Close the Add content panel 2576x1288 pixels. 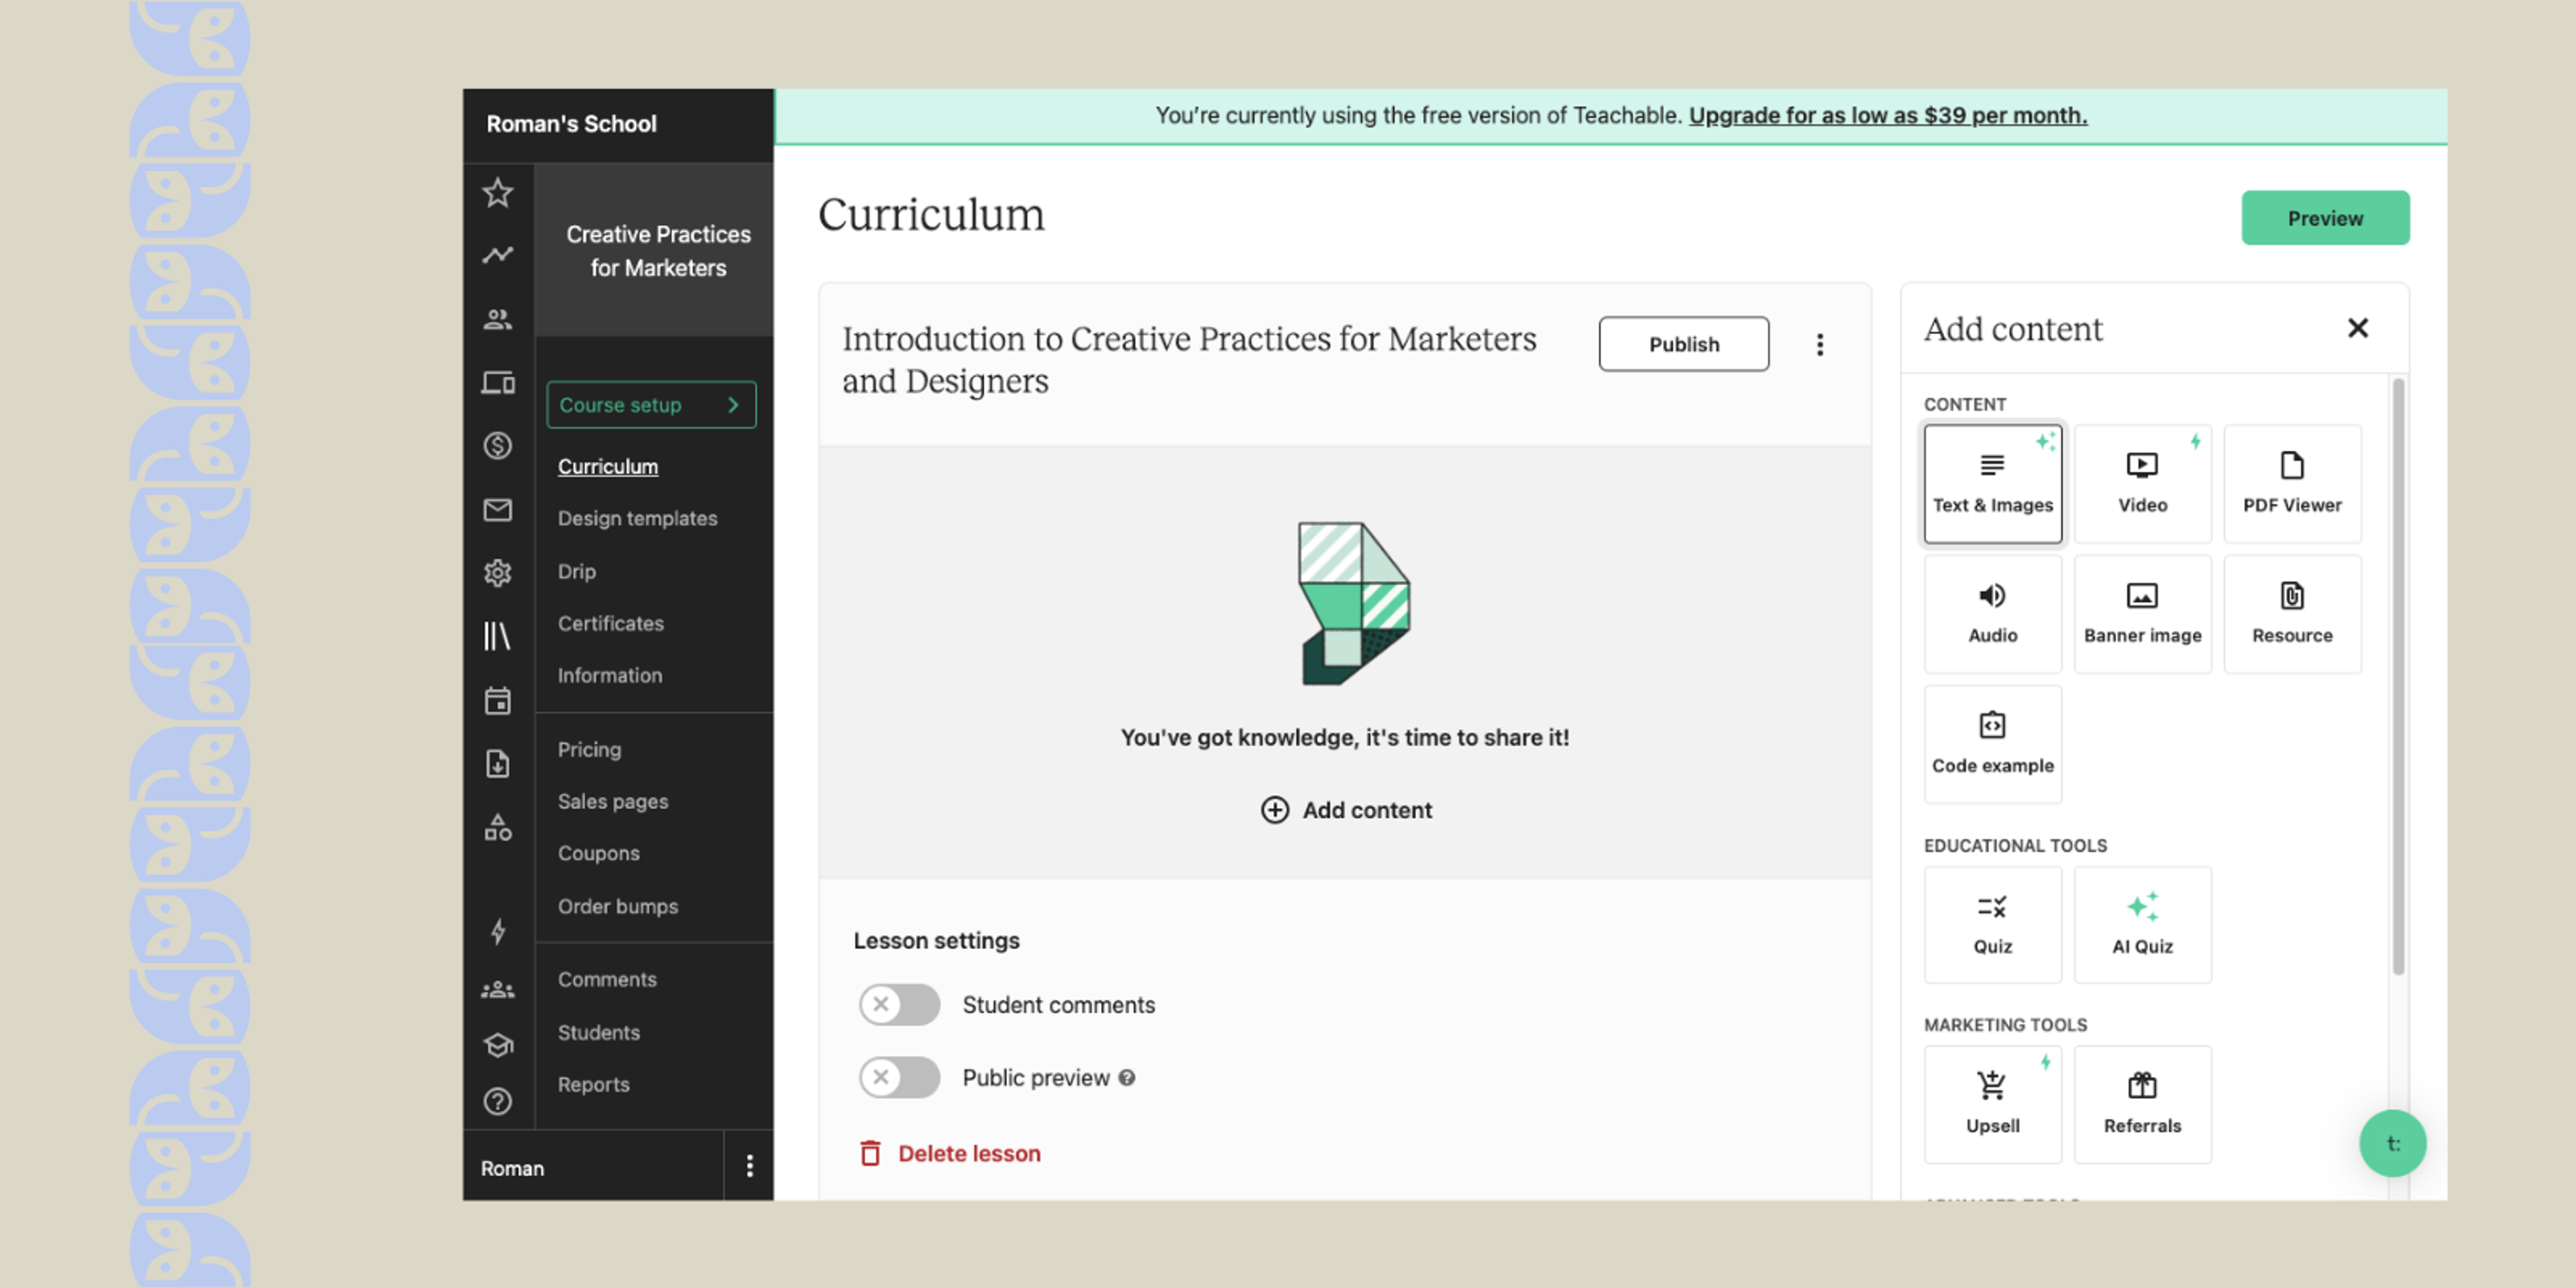pos(2357,328)
